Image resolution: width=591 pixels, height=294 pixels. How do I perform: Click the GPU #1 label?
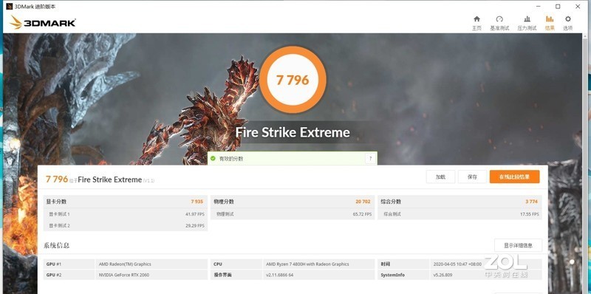[x=53, y=264]
